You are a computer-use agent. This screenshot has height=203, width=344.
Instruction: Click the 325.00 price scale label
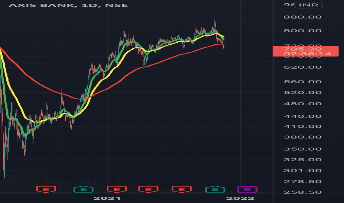[x=303, y=159]
